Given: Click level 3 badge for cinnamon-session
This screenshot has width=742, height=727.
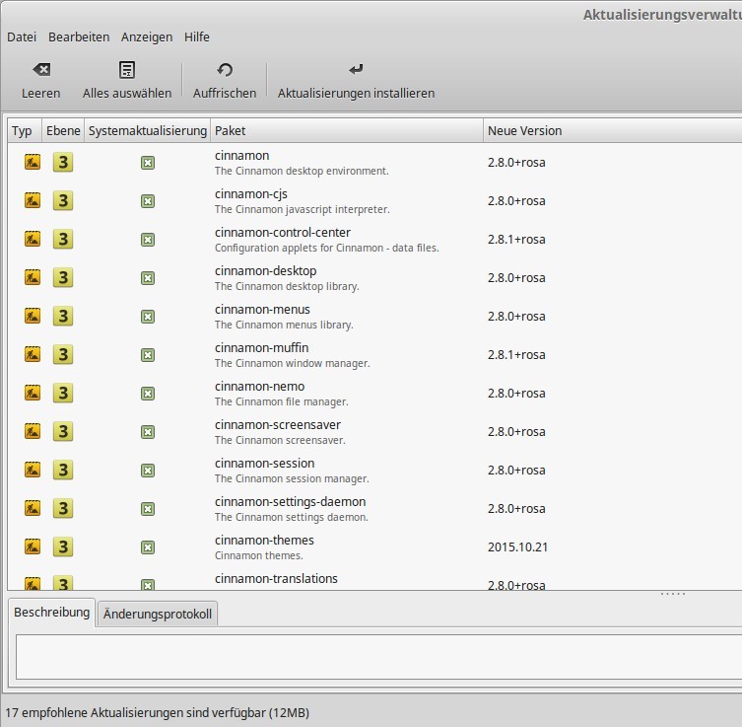Looking at the screenshot, I should pyautogui.click(x=63, y=470).
